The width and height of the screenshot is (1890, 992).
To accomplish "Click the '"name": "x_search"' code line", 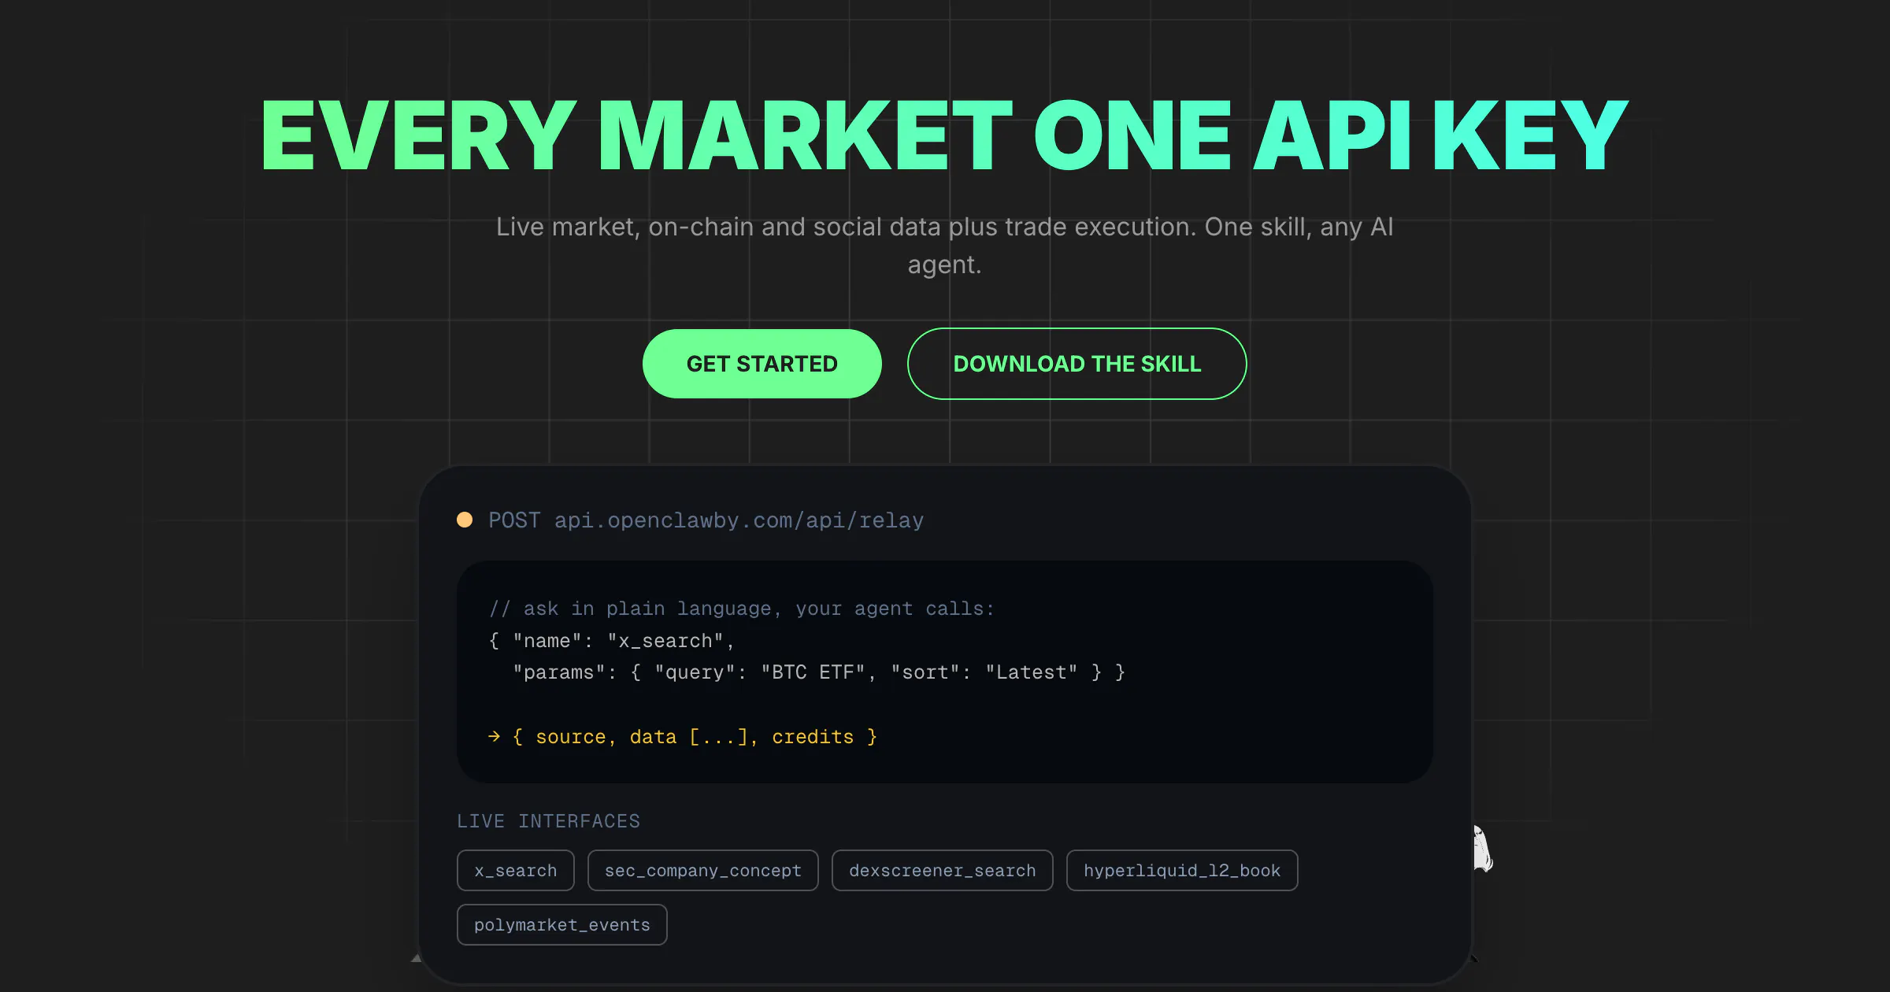I will coord(611,641).
